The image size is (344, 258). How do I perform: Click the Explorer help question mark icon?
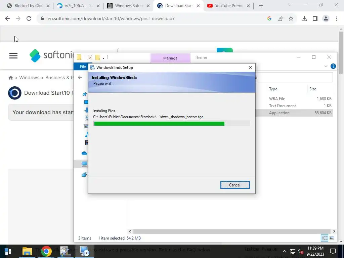(333, 66)
